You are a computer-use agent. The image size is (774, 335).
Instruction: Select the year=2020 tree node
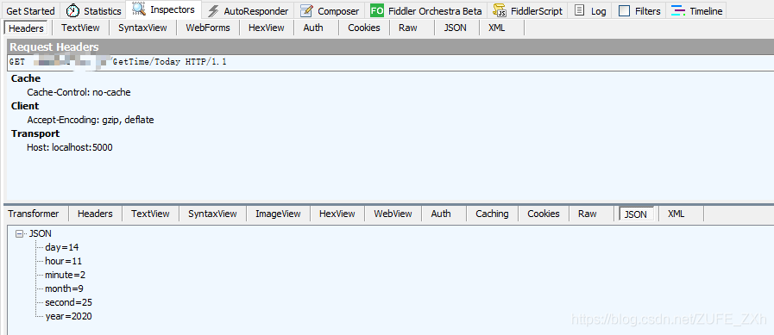tap(69, 316)
